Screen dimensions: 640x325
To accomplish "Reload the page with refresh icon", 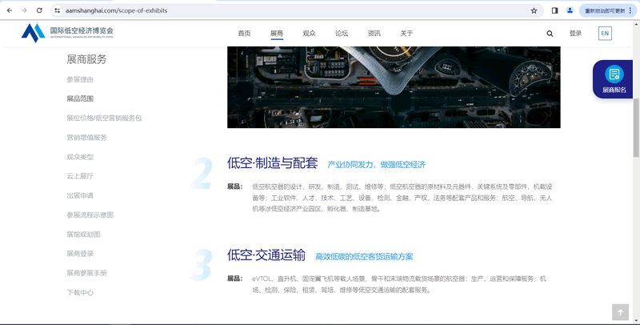I will 39,10.
